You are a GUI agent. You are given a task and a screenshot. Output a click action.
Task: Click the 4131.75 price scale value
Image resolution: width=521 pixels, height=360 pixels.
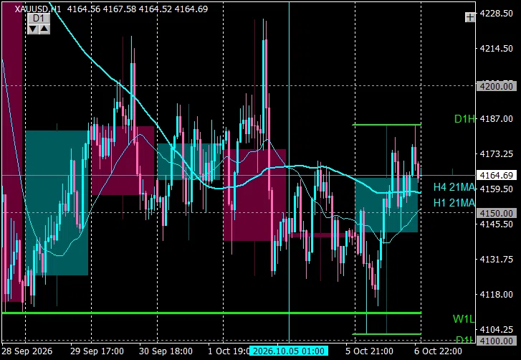pyautogui.click(x=497, y=260)
